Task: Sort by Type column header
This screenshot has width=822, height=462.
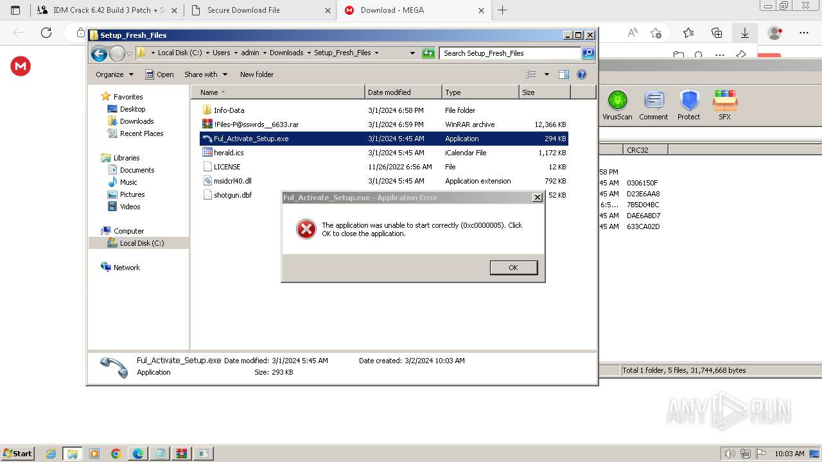Action: [x=480, y=92]
